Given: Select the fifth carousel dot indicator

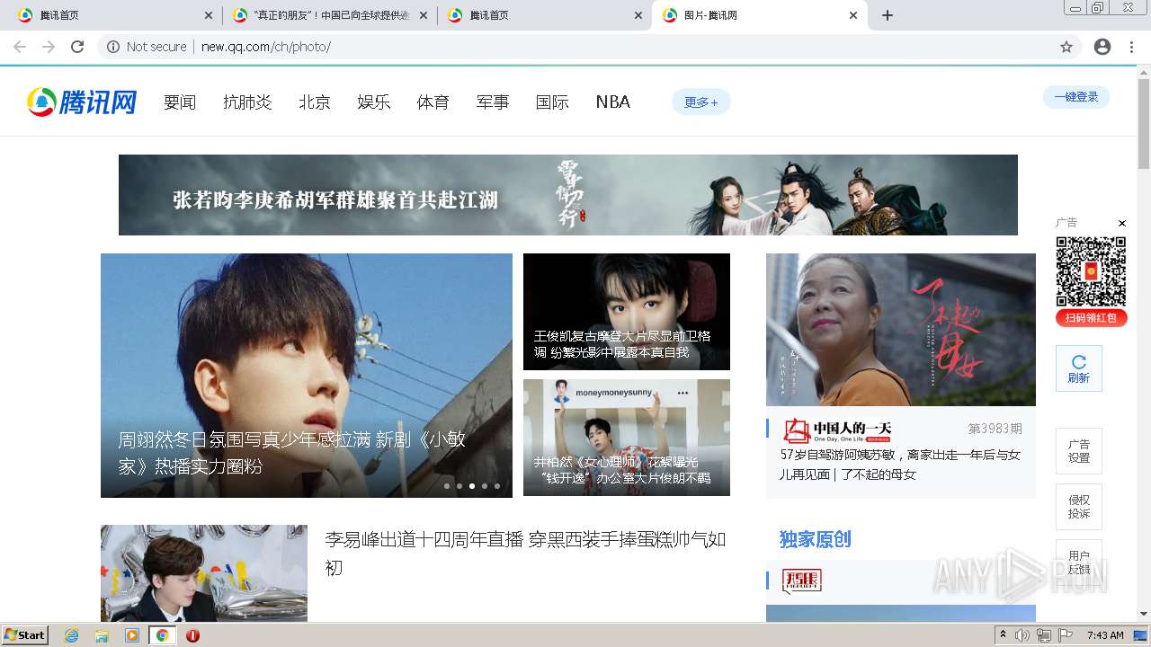Looking at the screenshot, I should point(497,486).
